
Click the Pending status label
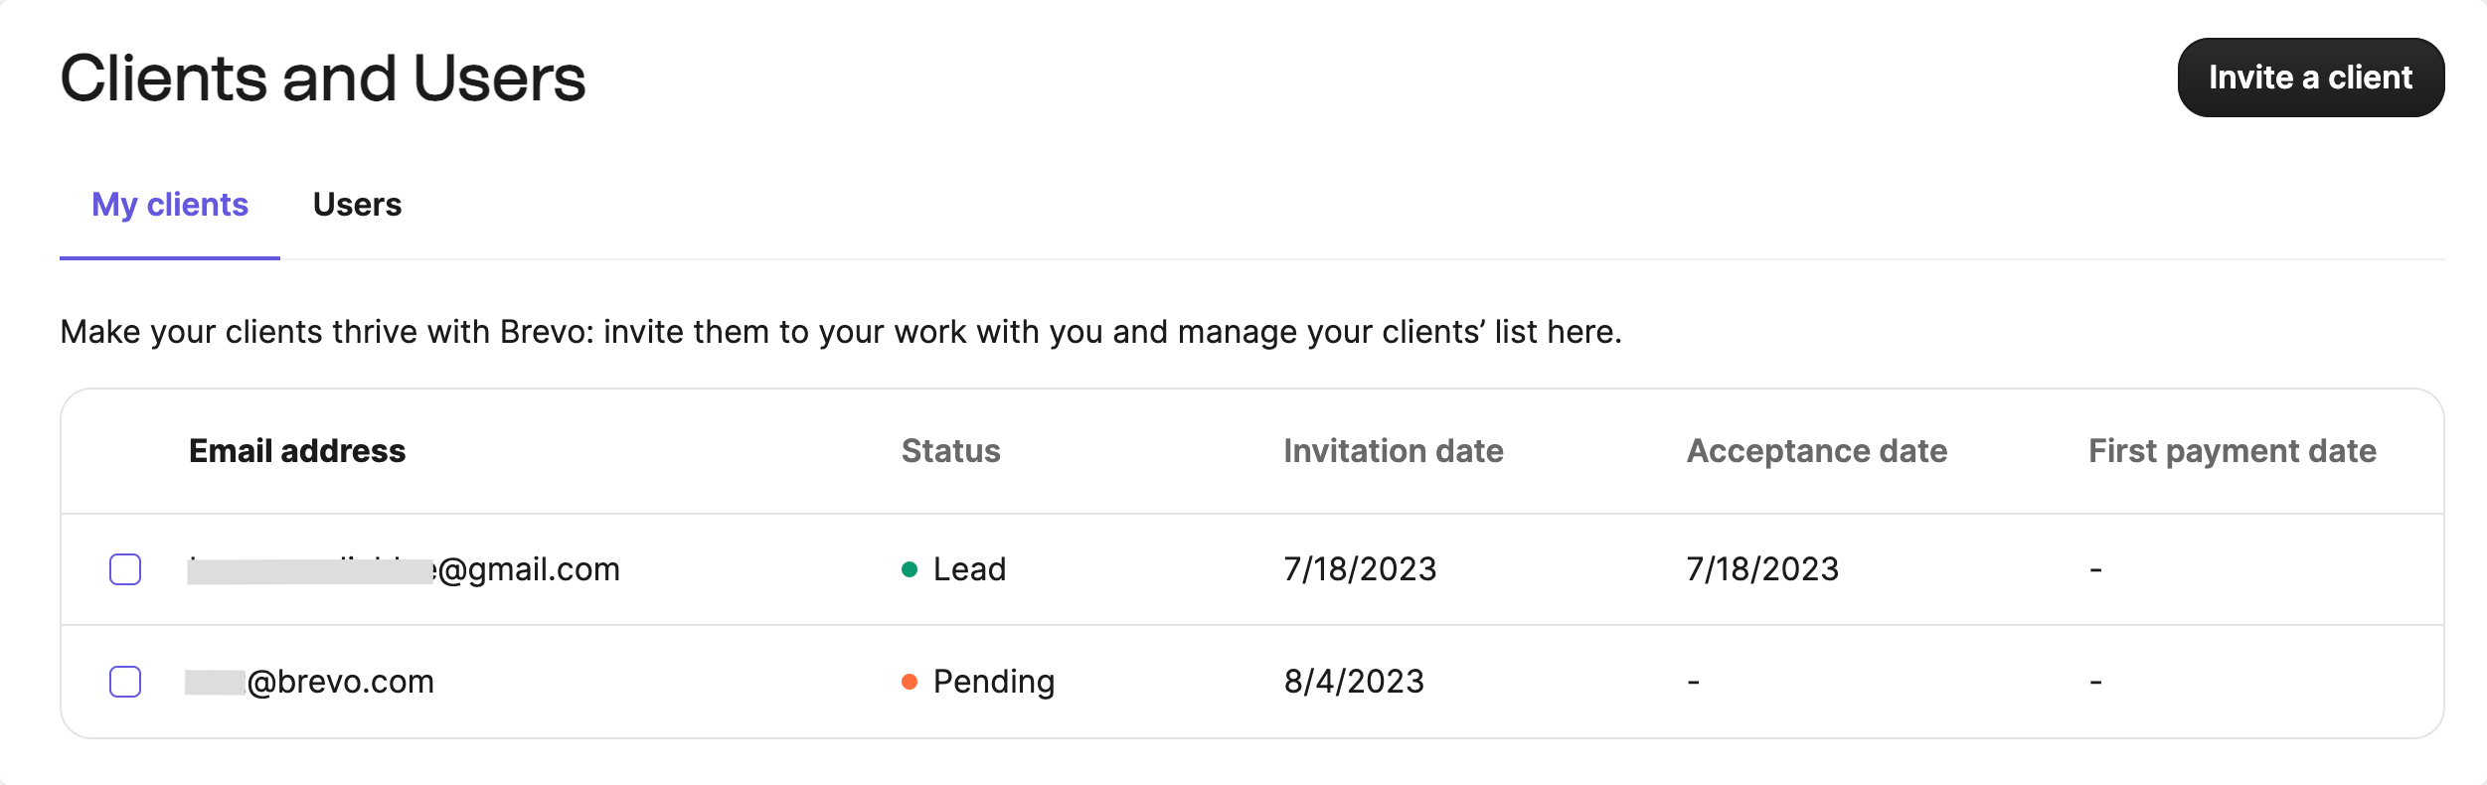[993, 682]
